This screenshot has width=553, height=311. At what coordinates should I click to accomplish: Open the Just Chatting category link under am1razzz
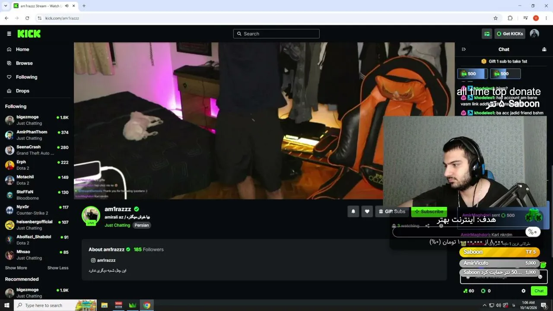pos(117,225)
